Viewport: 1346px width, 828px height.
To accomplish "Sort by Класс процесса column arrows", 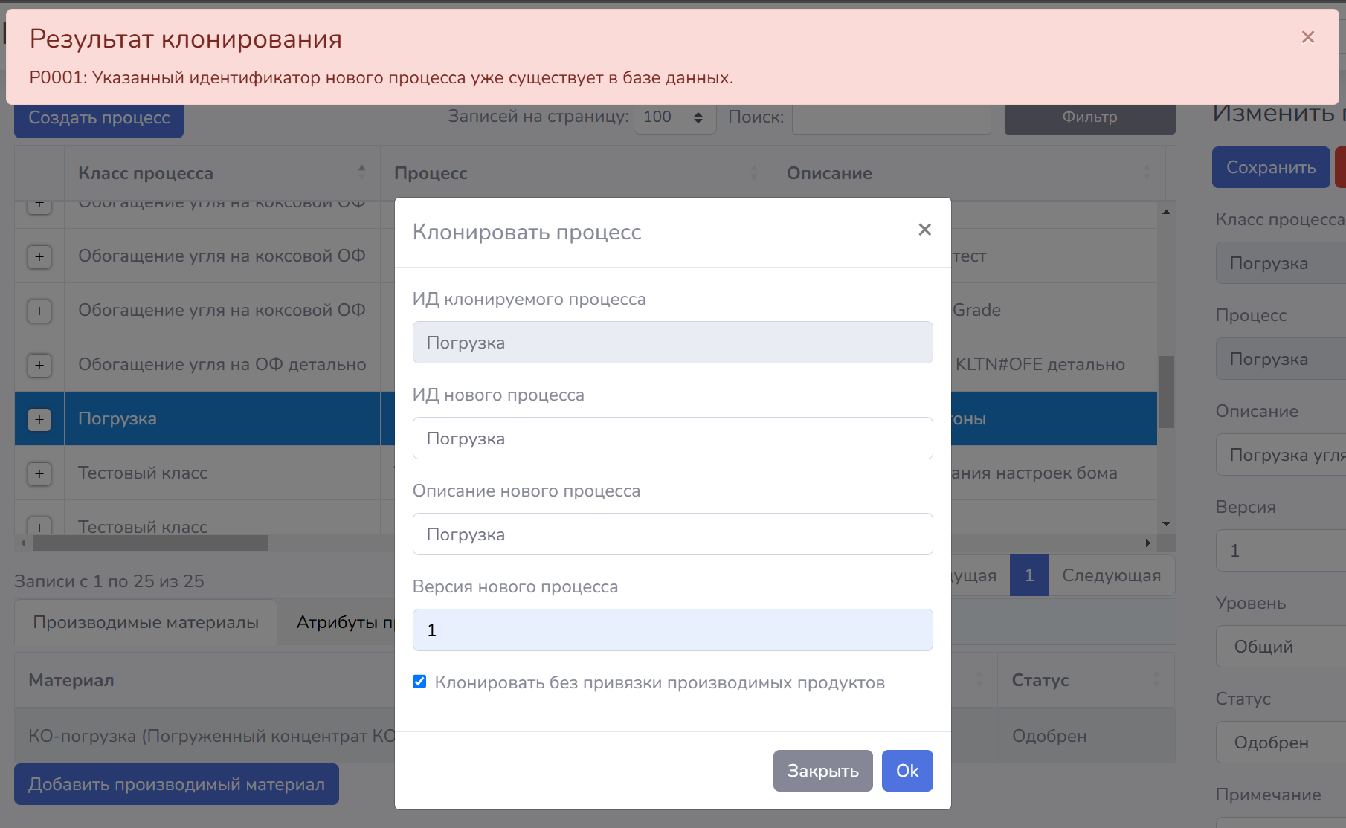I will click(361, 172).
